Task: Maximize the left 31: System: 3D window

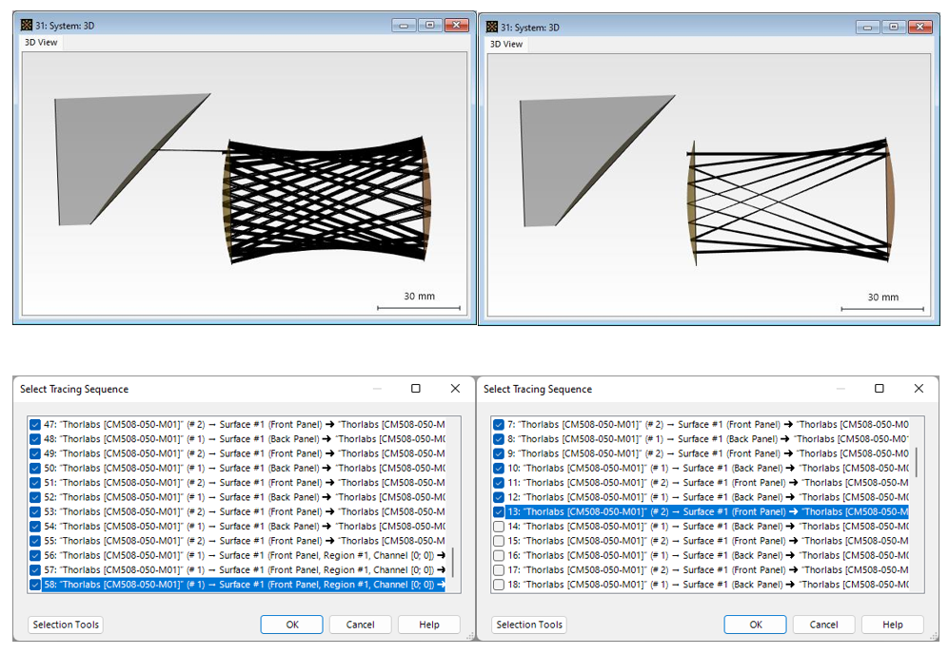Action: coord(429,25)
